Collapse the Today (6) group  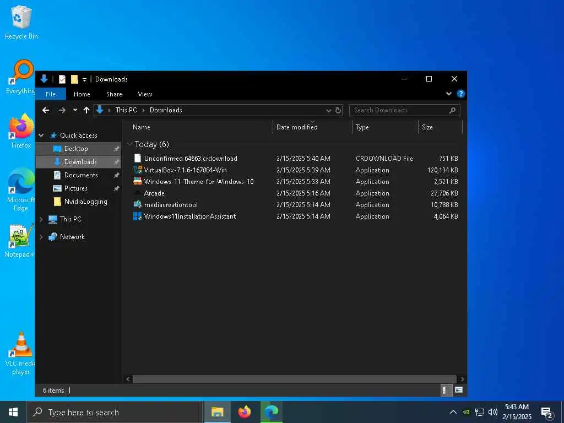pyautogui.click(x=129, y=144)
